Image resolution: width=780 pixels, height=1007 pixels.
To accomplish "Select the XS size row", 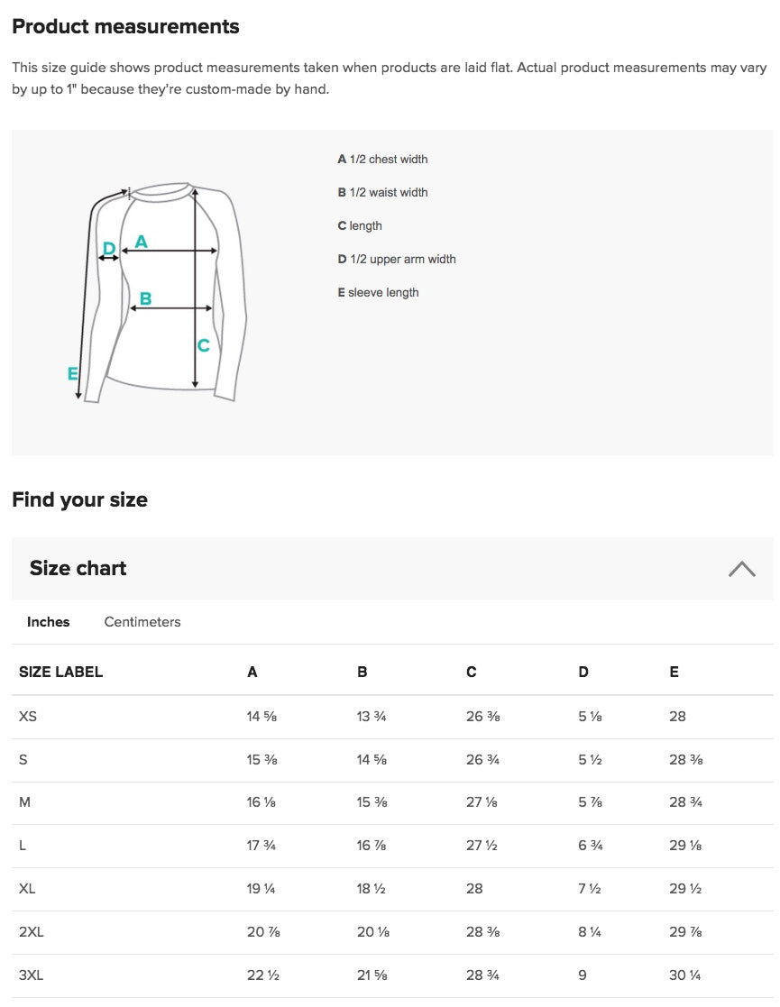I will (x=28, y=716).
